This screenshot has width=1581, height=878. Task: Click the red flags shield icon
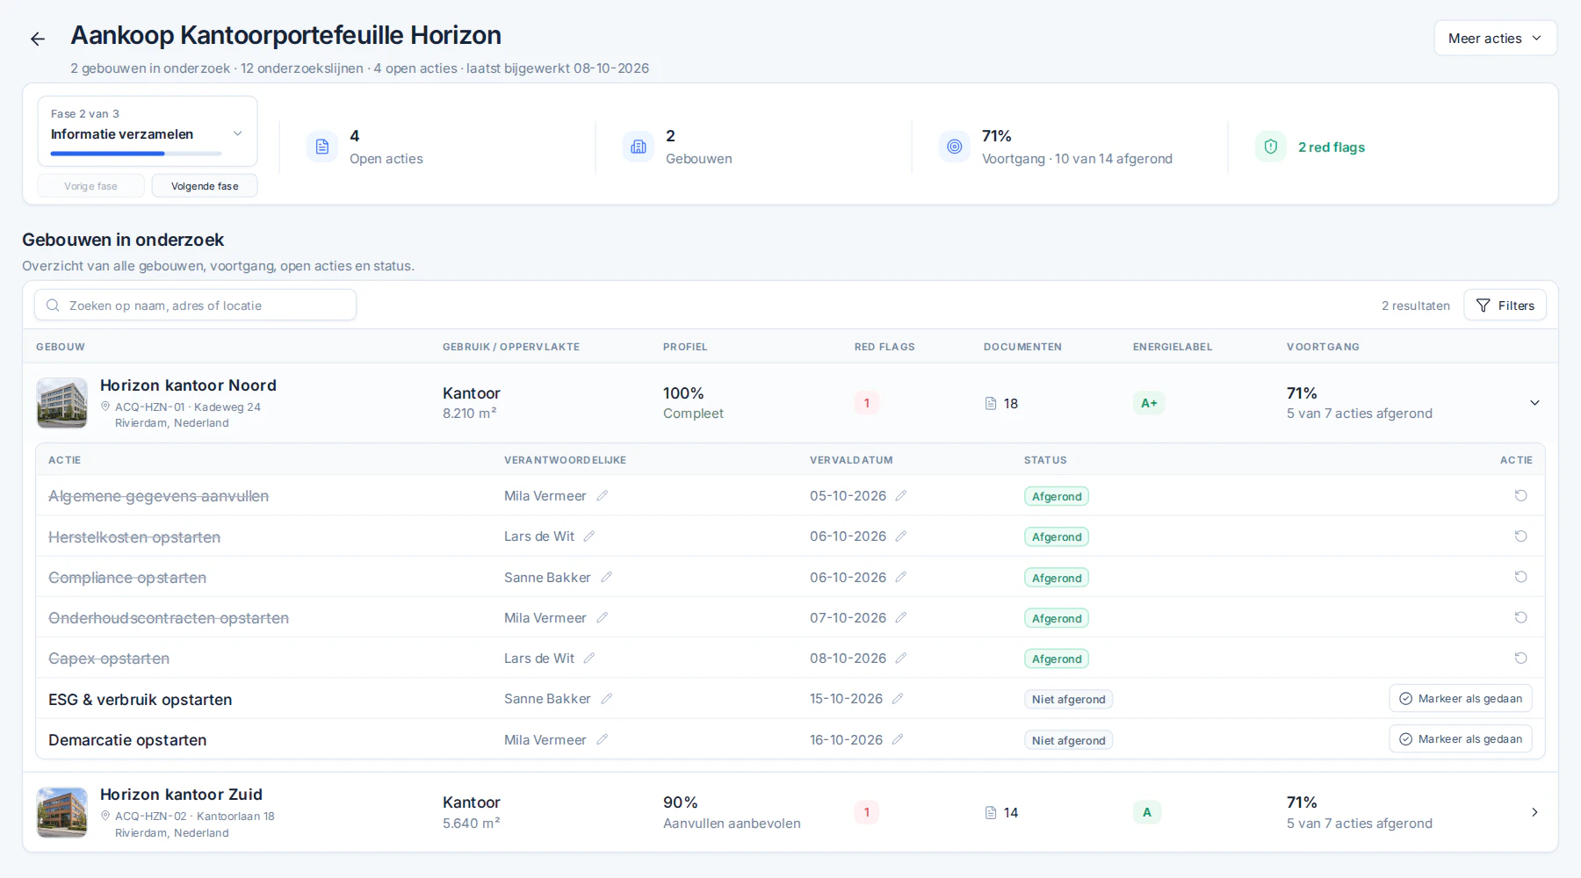[x=1271, y=147]
